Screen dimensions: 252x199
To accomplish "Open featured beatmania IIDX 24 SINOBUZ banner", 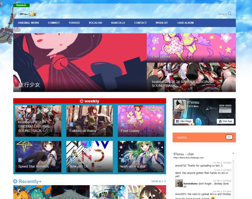I will pyautogui.click(x=191, y=77).
